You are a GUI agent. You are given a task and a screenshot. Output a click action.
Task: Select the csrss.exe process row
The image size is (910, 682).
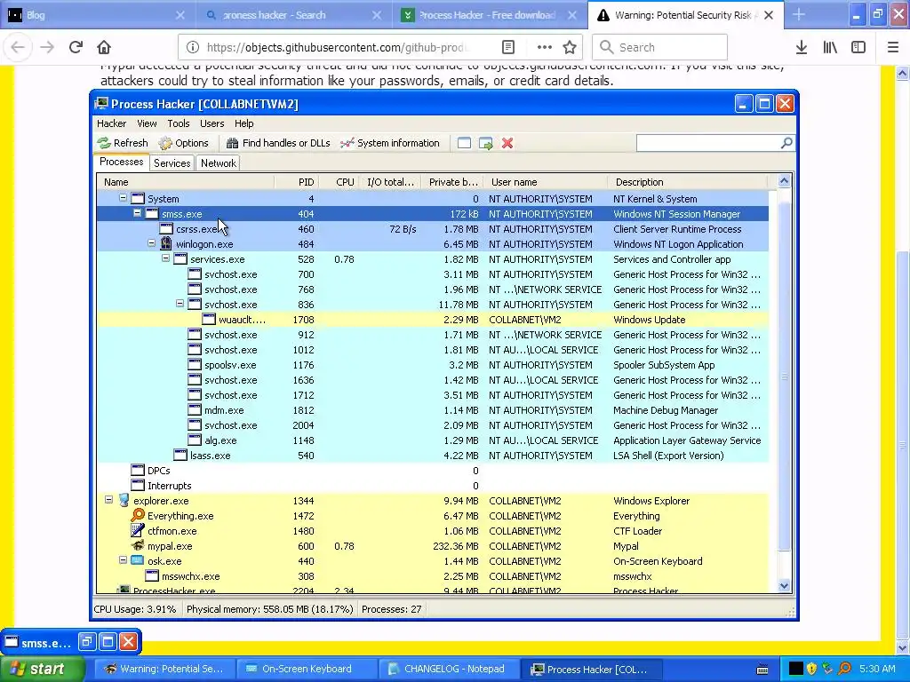pos(433,229)
